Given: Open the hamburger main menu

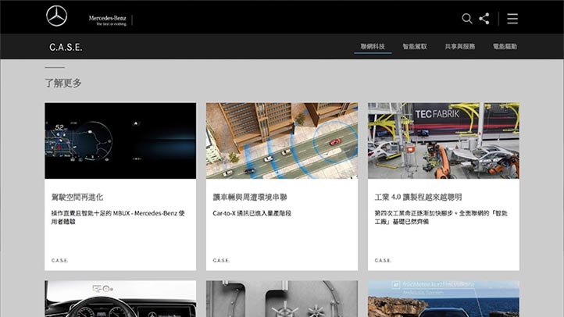Looking at the screenshot, I should [512, 18].
